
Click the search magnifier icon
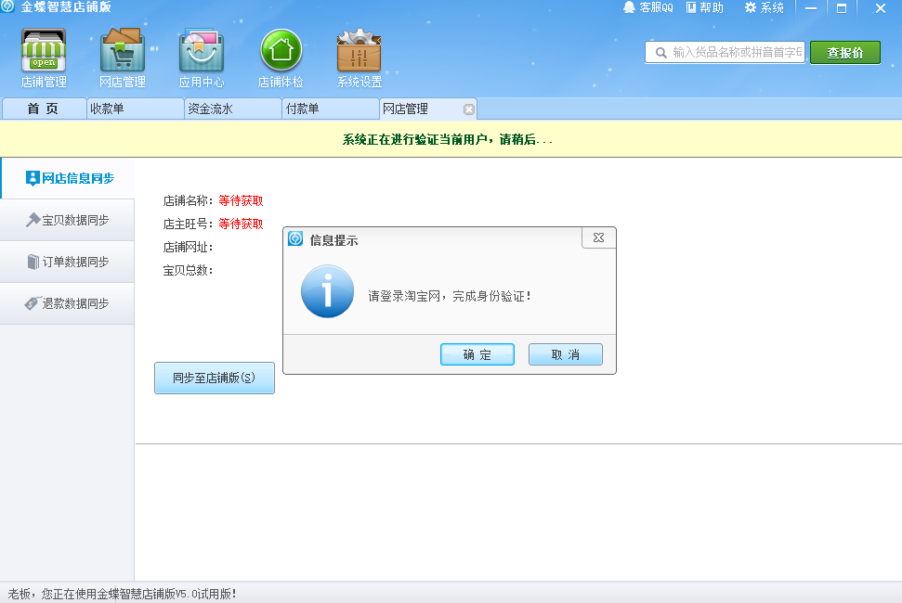tap(661, 53)
